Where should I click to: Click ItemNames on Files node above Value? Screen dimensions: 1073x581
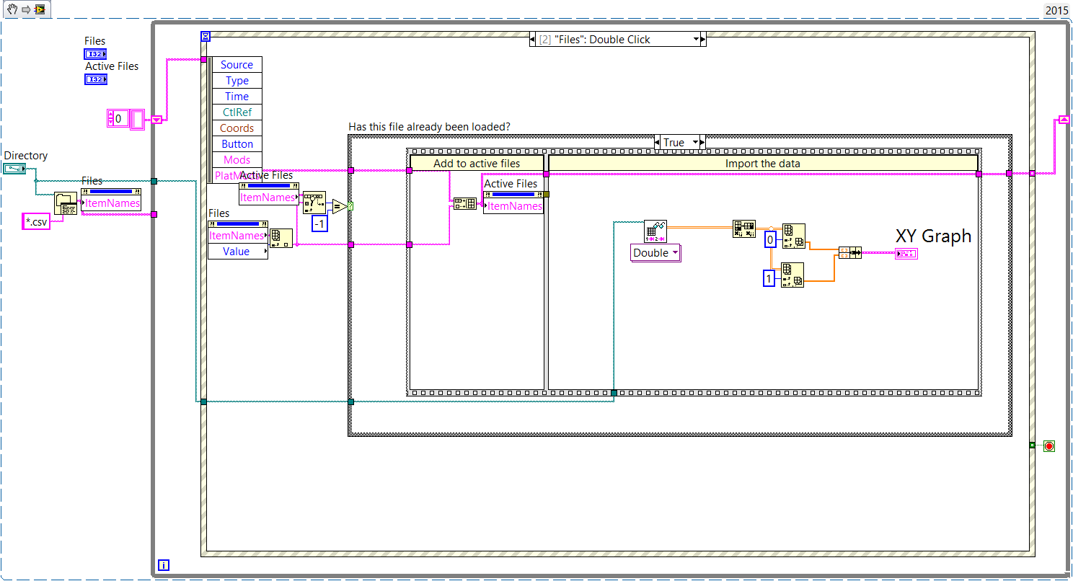[237, 236]
